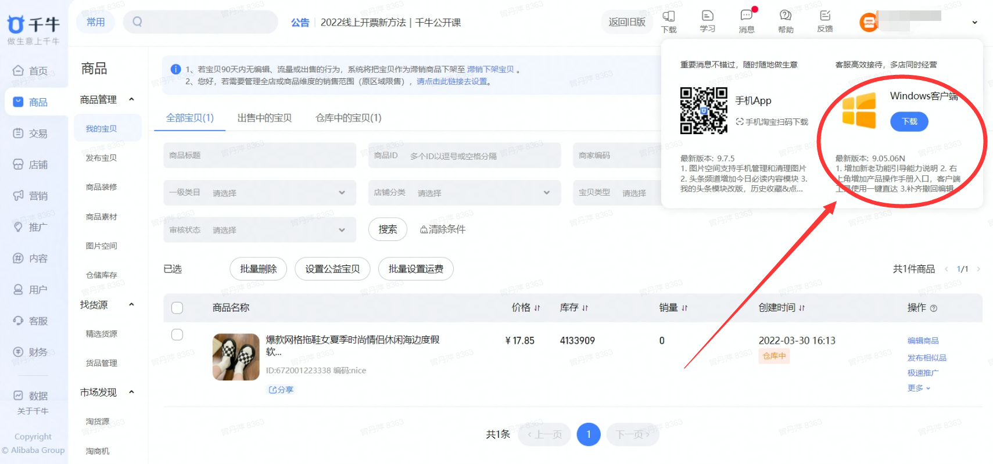
Task: Click the Windows client logo icon
Action: [859, 110]
